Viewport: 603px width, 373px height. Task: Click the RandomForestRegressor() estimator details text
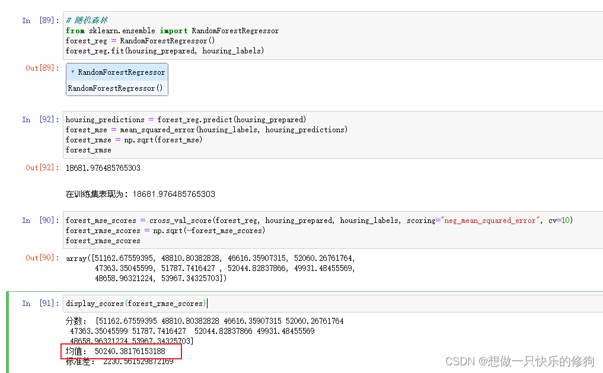coord(116,88)
